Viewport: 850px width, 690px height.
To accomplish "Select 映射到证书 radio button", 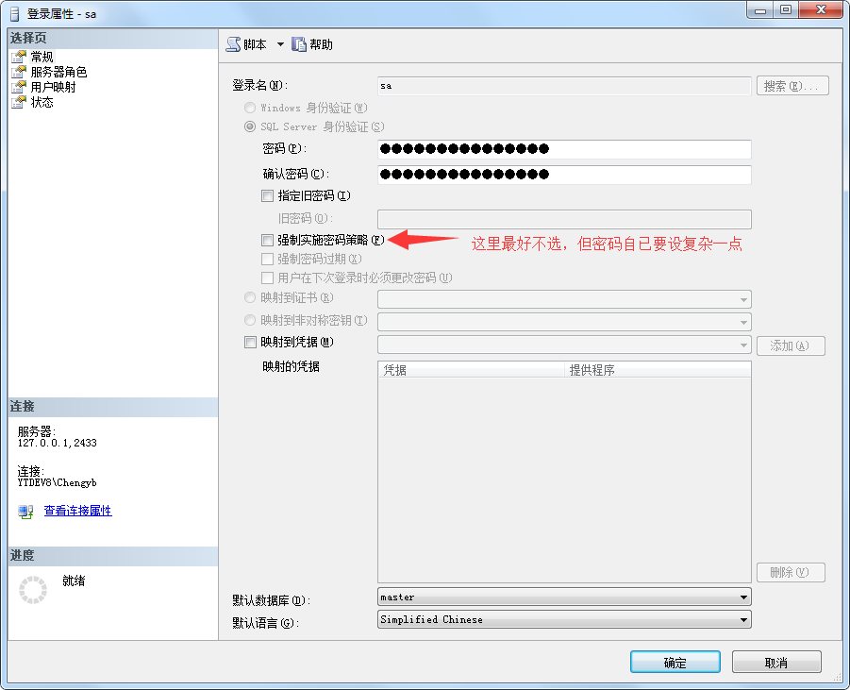I will click(x=250, y=297).
